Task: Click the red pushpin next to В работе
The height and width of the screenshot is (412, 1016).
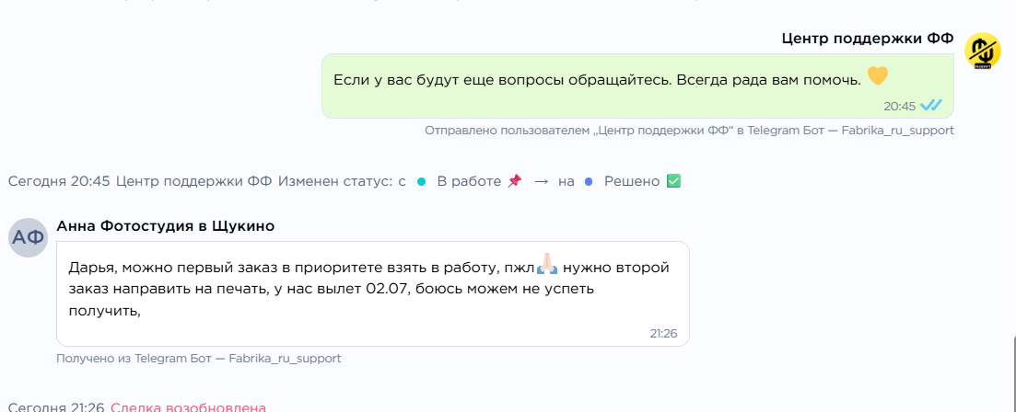Action: point(515,182)
